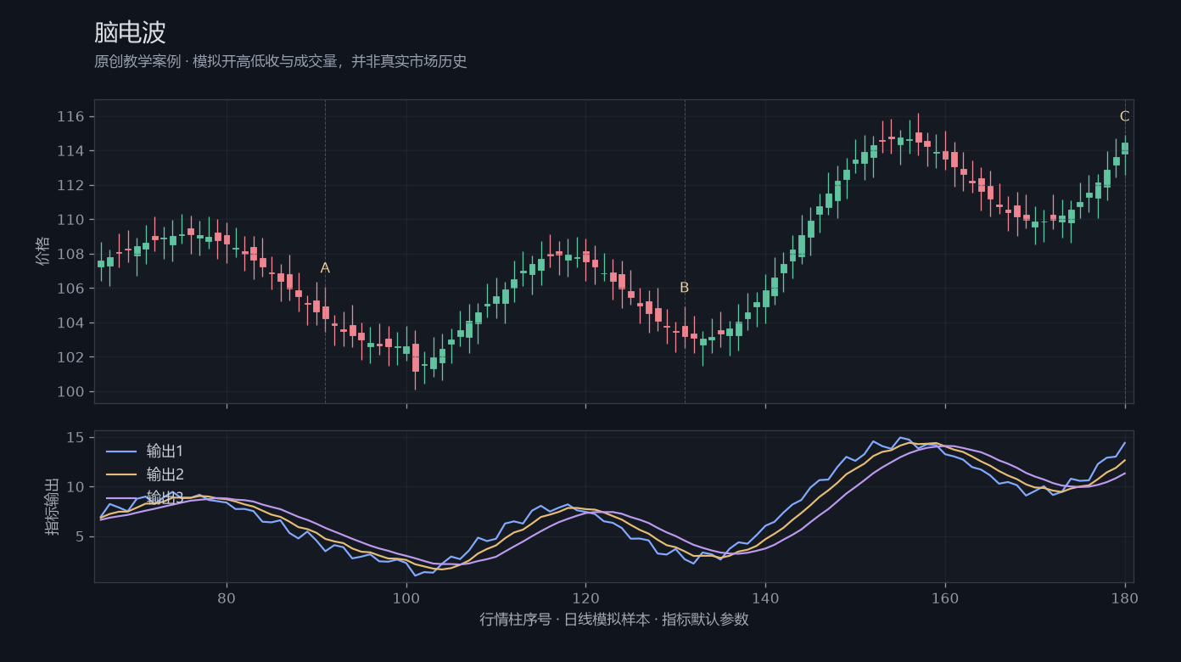This screenshot has width=1181, height=662.
Task: Click price axis tick 102
Action: [71, 357]
